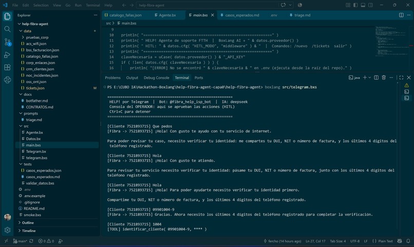Switch to the Debug Console panel tab
Viewport: 414px width, 247px height.
point(156,78)
